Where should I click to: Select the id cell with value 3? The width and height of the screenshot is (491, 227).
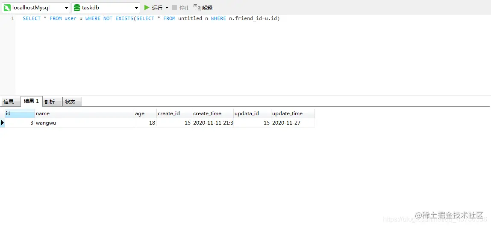(20, 123)
